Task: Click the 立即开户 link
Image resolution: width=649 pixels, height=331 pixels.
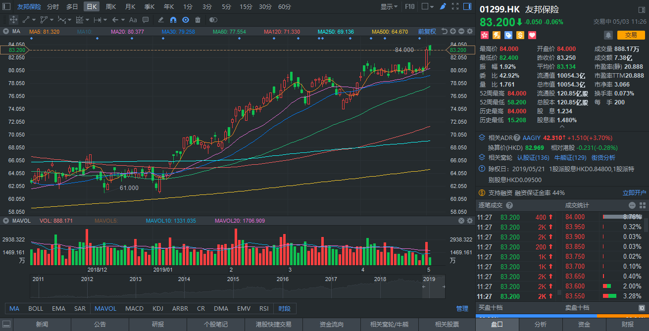Action: point(634,192)
